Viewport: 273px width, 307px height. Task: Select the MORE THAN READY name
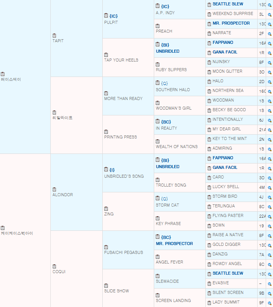click(123, 98)
